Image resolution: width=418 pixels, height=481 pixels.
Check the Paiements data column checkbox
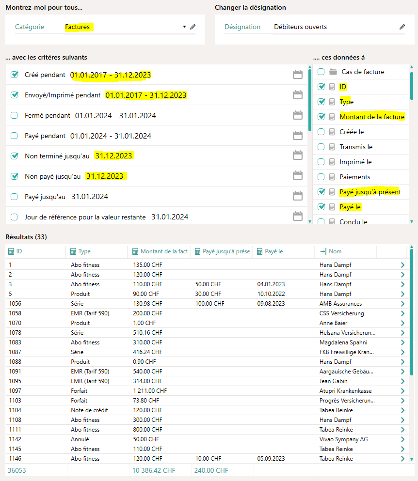click(x=321, y=177)
